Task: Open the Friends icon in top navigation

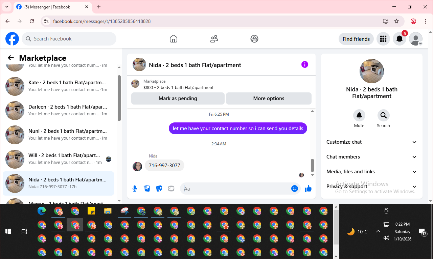Action: 214,39
